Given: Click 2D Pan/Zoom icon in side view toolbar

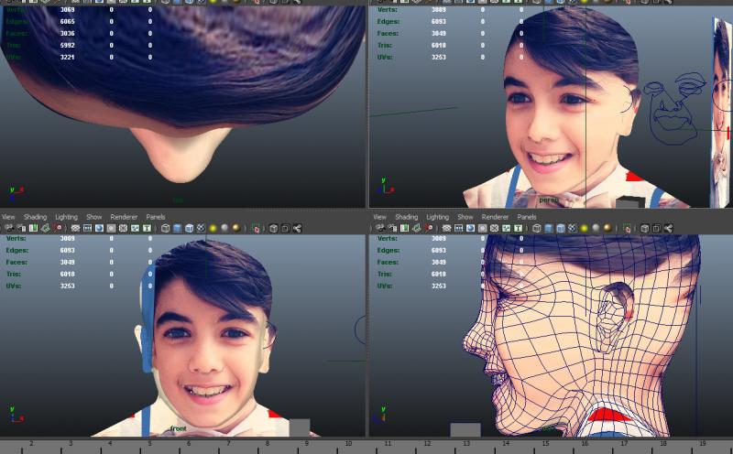Looking at the screenshot, I should (x=429, y=228).
